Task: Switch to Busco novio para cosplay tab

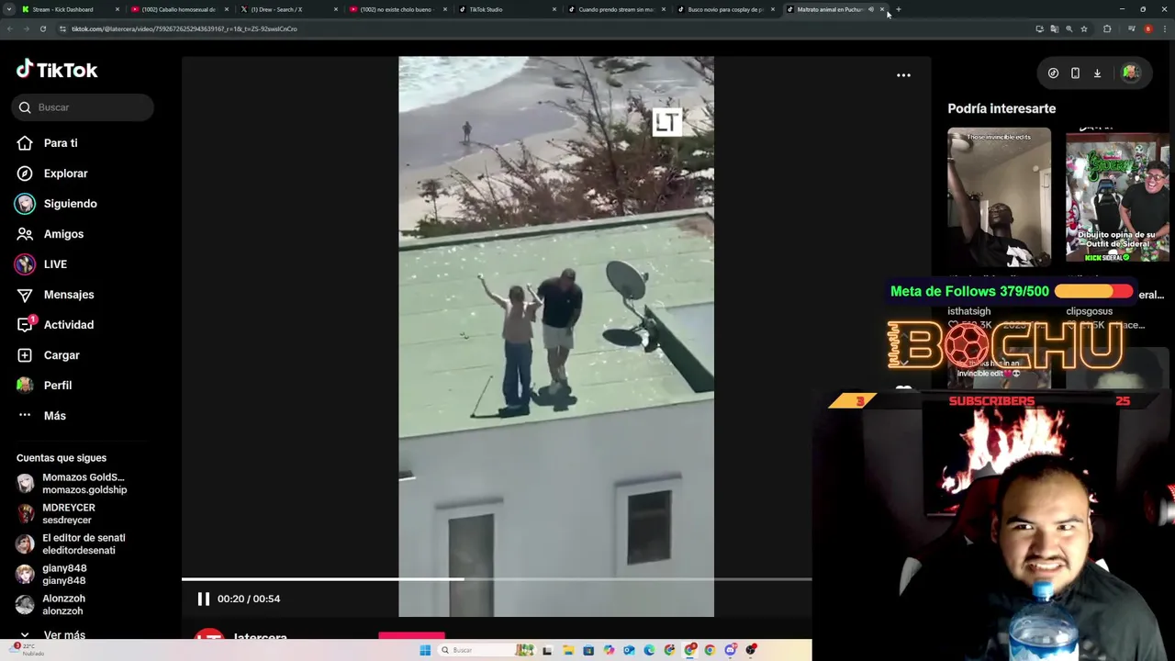Action: 725,9
